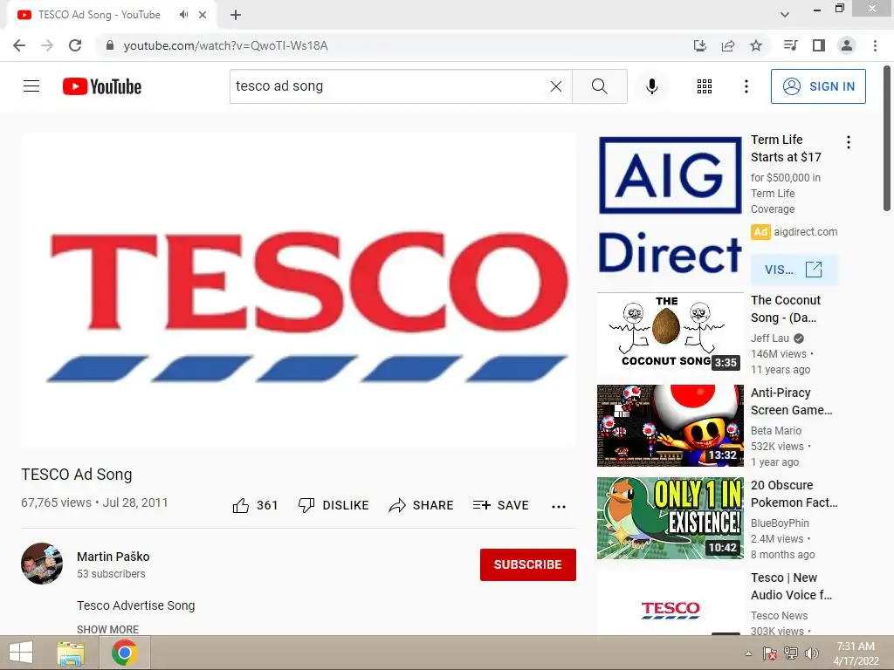The height and width of the screenshot is (670, 894).
Task: Open the YouTube apps grid
Action: pyautogui.click(x=705, y=86)
